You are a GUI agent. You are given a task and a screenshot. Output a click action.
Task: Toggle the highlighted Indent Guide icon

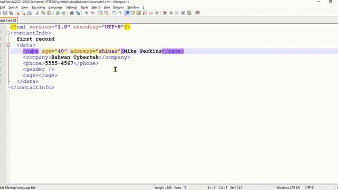(127, 13)
